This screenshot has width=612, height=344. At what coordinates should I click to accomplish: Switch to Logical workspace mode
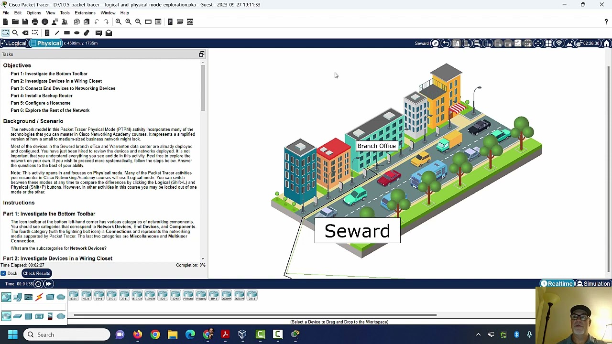(14, 43)
